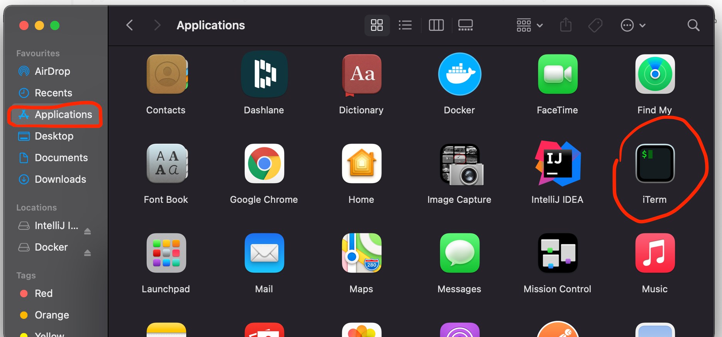
Task: Click the Locations section header
Action: [x=36, y=207]
